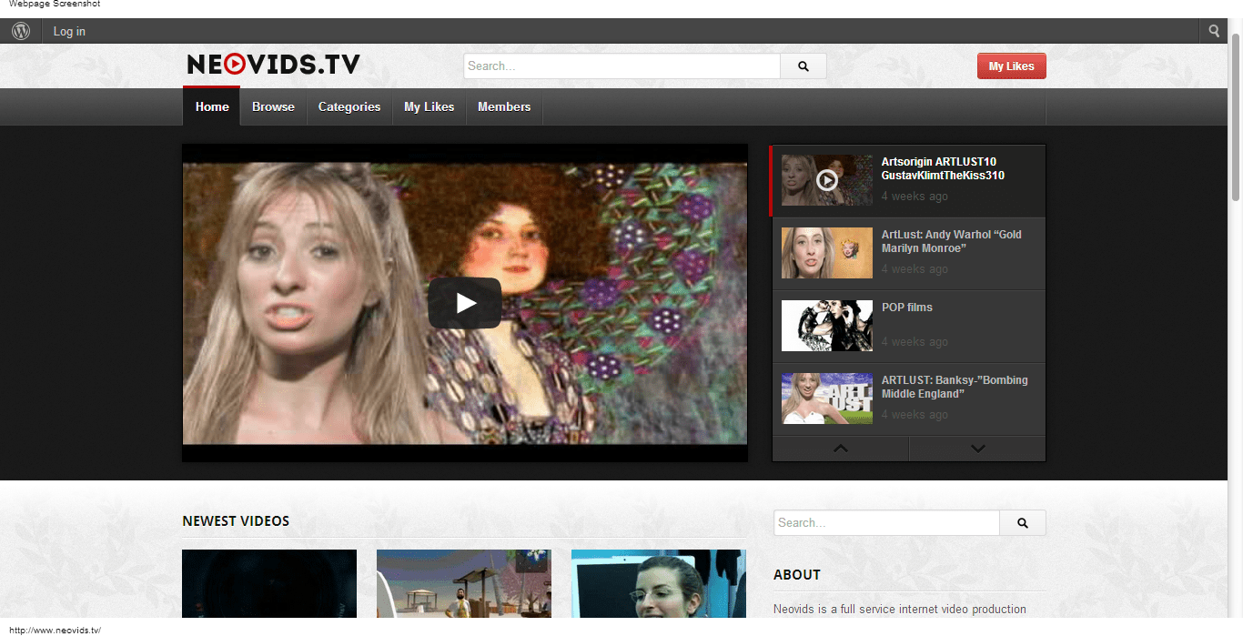Click the red My Likes button
Viewport: 1243px width, 636px height.
click(1012, 66)
